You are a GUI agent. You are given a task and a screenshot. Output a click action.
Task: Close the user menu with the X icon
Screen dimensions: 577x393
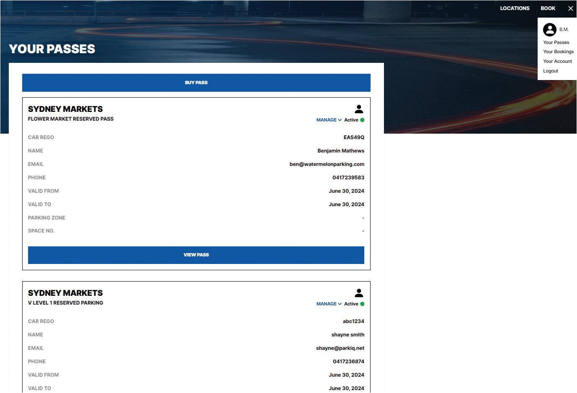tap(570, 8)
